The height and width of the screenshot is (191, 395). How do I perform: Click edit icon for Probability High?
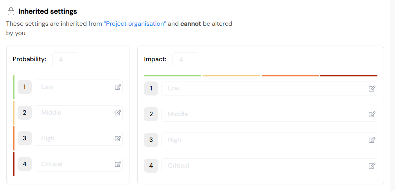(118, 138)
